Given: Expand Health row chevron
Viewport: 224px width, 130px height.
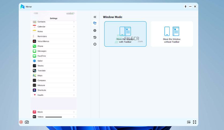Looking at the screenshot, I should click(74, 95).
